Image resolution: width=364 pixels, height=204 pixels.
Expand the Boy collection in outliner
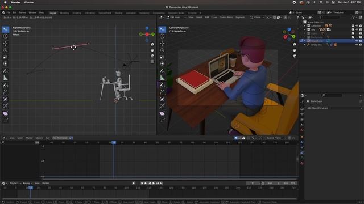[305, 29]
